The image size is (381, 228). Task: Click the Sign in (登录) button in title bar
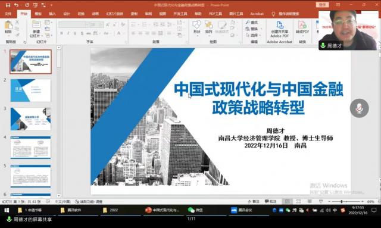(322, 5)
